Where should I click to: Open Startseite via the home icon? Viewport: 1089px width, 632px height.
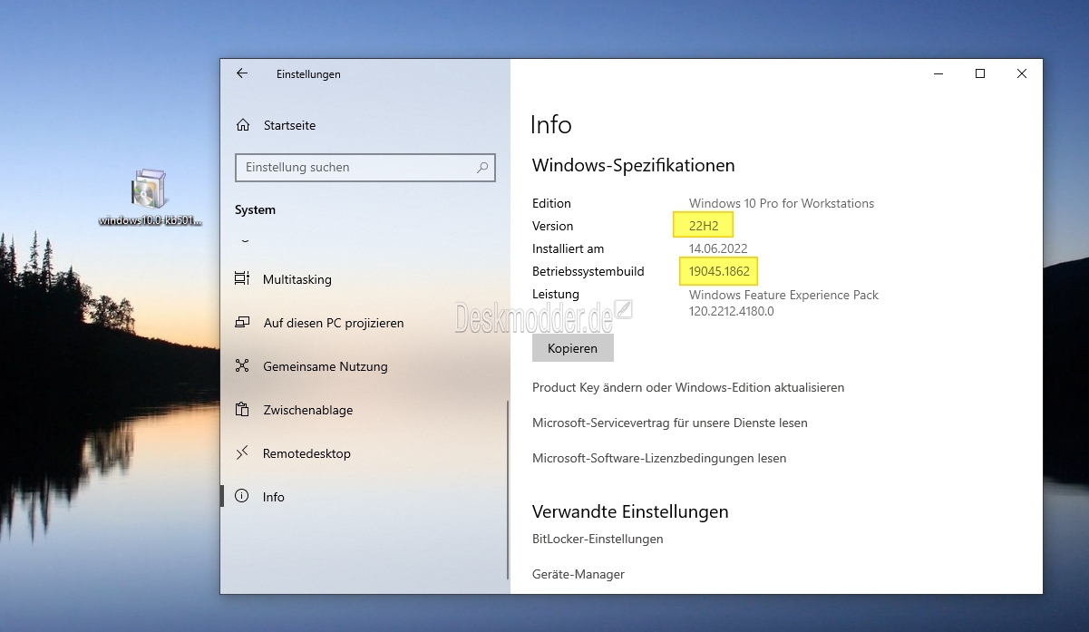coord(243,125)
